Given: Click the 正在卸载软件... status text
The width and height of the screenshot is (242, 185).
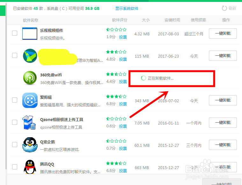Looking at the screenshot, I should (161, 78).
